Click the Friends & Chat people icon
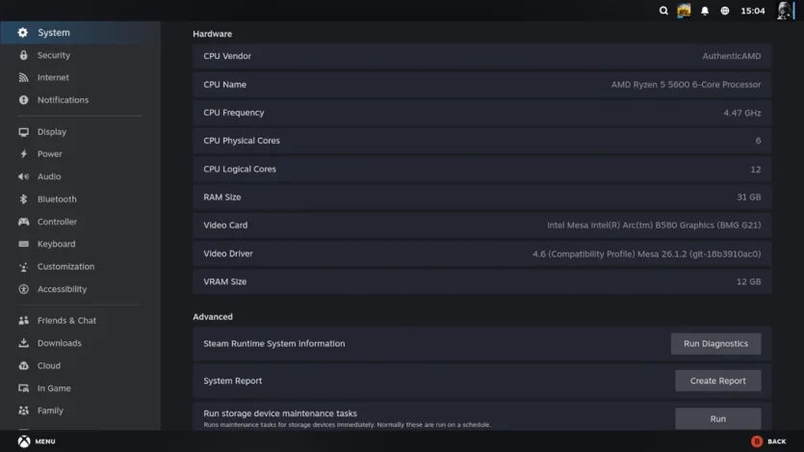Screen dimensions: 804x452 pyautogui.click(x=23, y=321)
